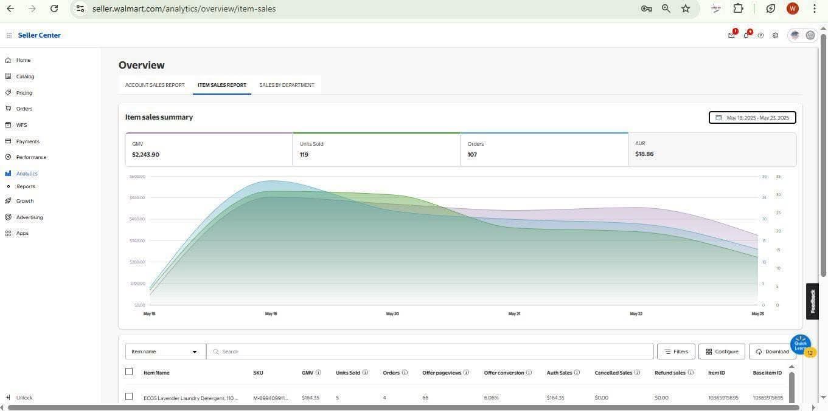Click the info icon beside Units Sold column

pyautogui.click(x=365, y=373)
